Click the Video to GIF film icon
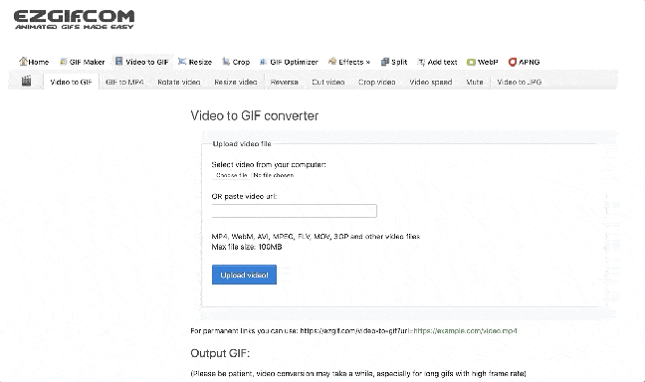645x382 pixels. click(118, 62)
